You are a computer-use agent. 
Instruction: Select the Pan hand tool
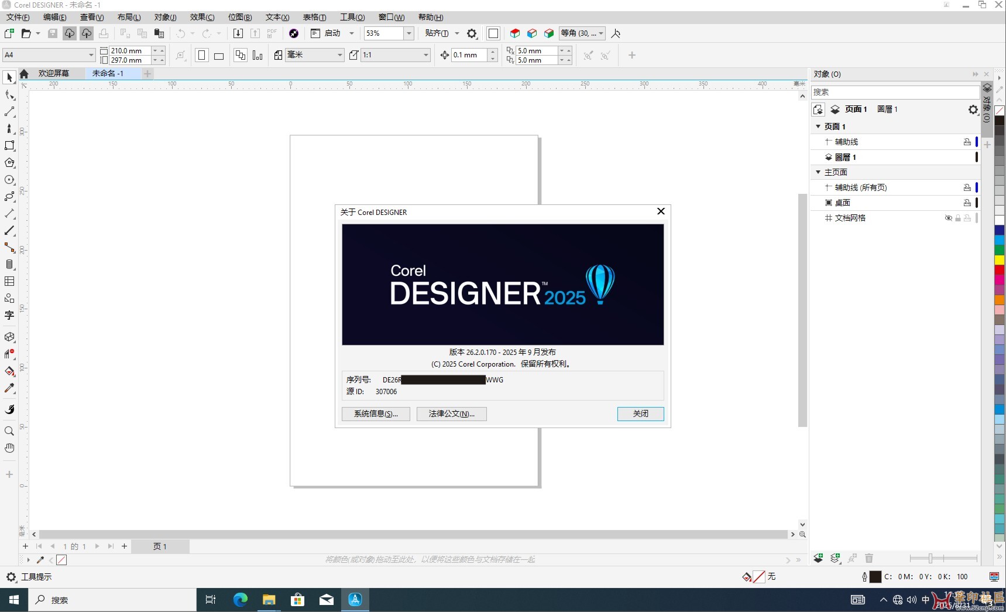[9, 448]
